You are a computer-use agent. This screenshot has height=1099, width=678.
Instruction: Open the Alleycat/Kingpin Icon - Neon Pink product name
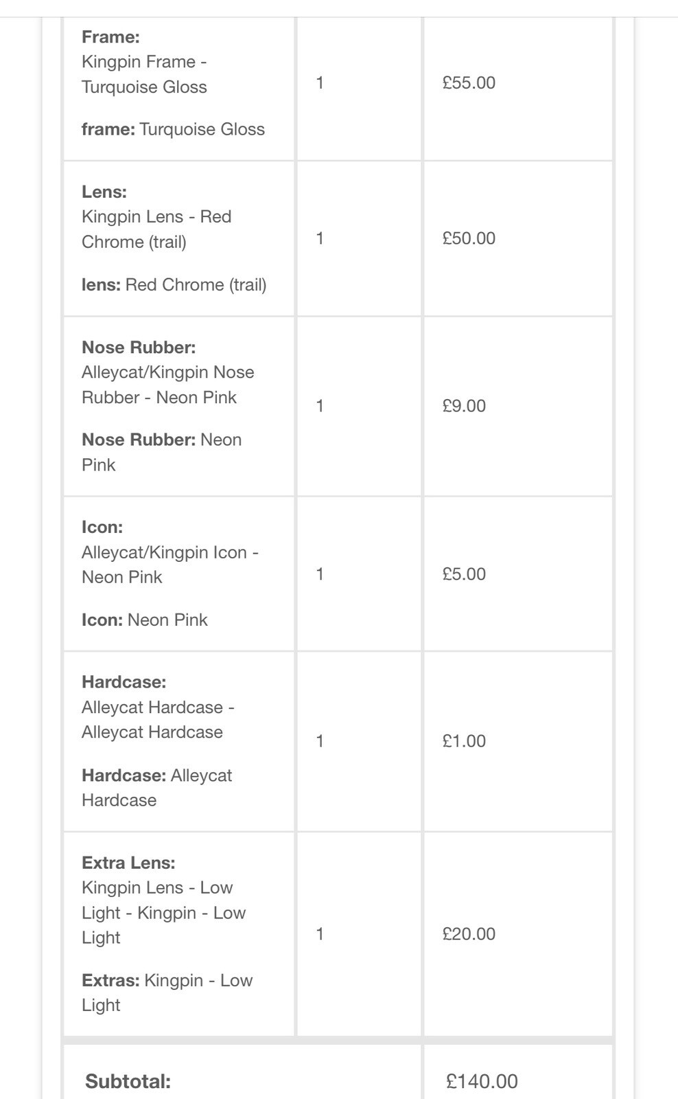(169, 565)
